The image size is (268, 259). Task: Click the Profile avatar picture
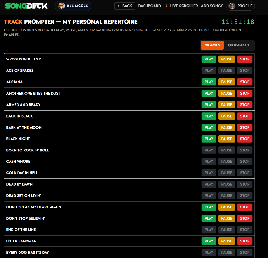[x=232, y=6]
